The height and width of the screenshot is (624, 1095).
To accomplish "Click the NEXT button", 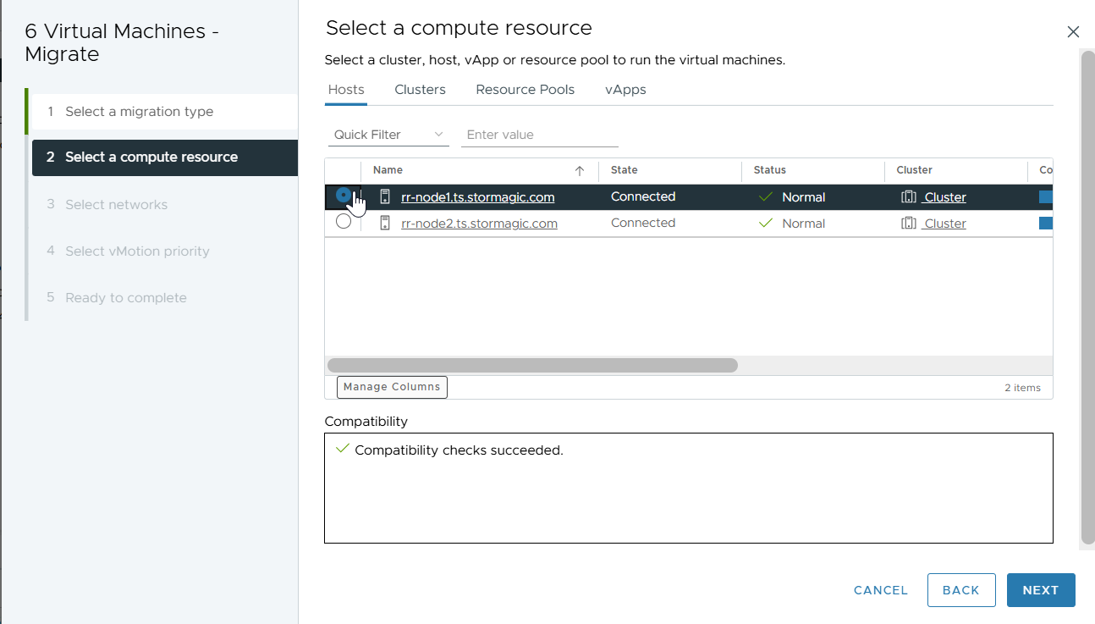I will pyautogui.click(x=1041, y=590).
